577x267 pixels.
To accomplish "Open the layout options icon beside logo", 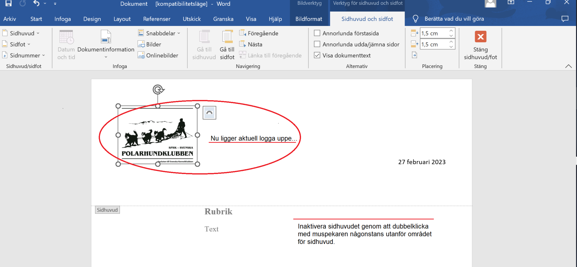I will [209, 113].
